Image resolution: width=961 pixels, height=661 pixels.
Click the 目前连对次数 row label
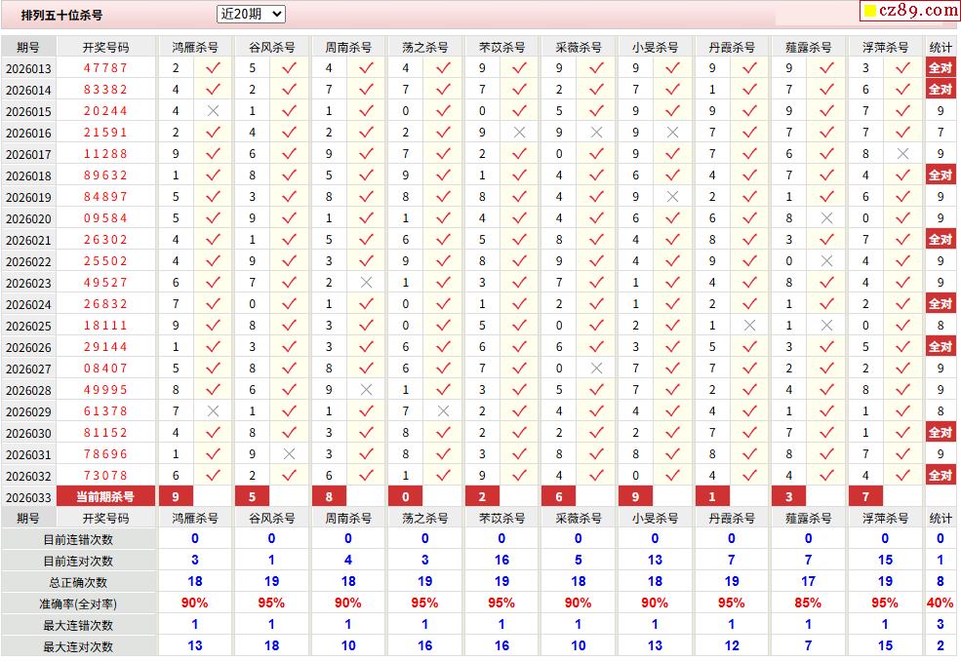pyautogui.click(x=78, y=562)
